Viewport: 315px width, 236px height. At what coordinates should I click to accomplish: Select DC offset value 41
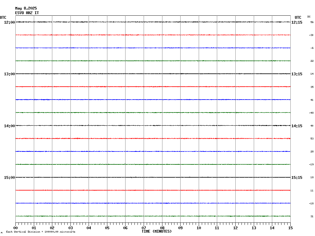coord(312,100)
